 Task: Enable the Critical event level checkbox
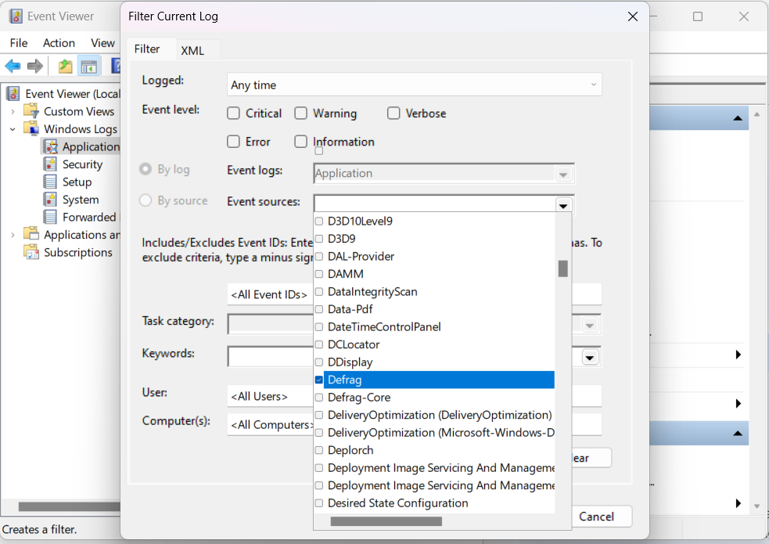[233, 113]
